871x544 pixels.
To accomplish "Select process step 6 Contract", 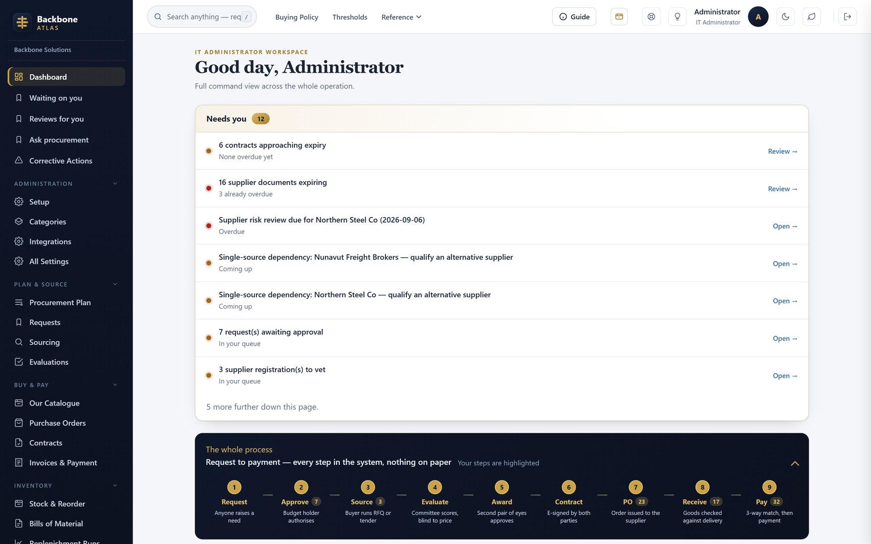I will 569,501.
